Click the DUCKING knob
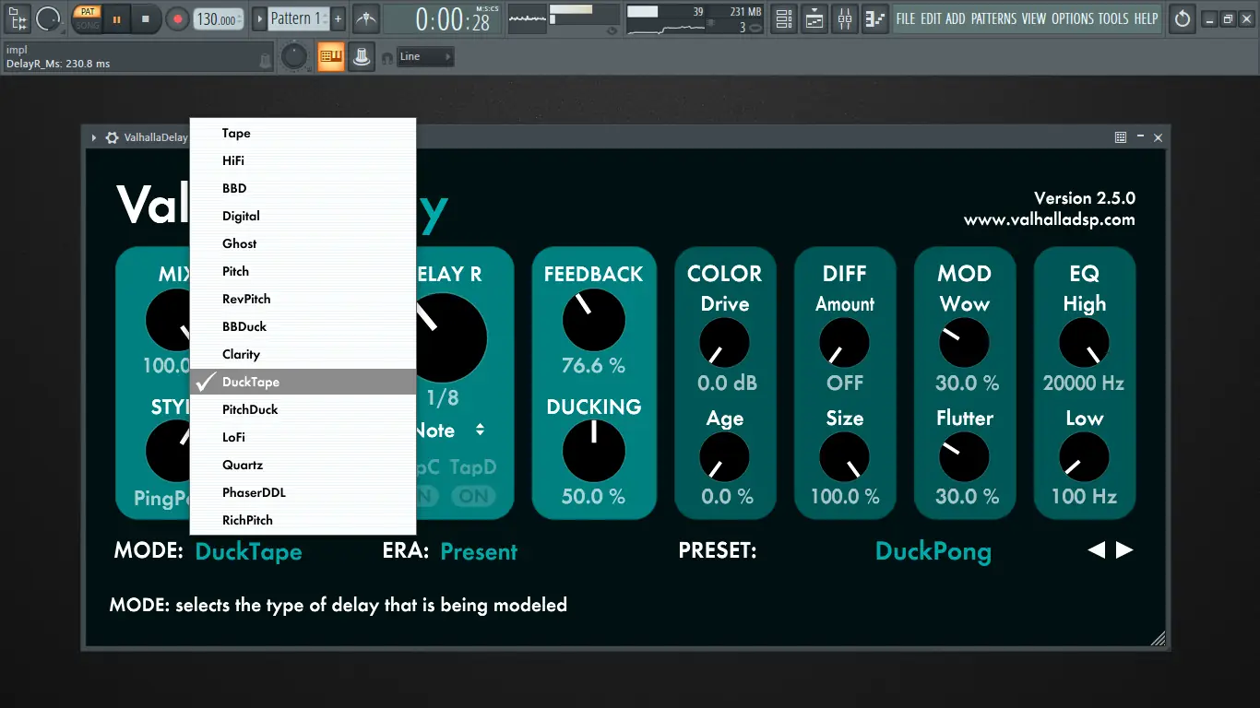The width and height of the screenshot is (1260, 708). pos(594,451)
